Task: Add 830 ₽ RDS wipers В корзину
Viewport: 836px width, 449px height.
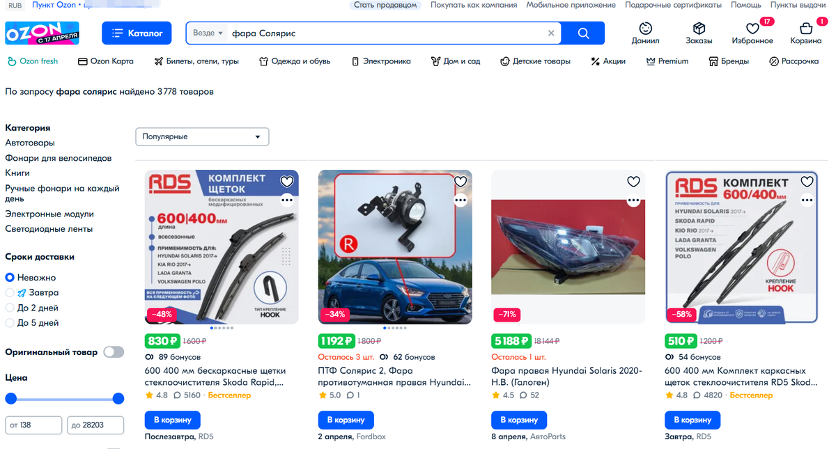Action: coord(173,420)
